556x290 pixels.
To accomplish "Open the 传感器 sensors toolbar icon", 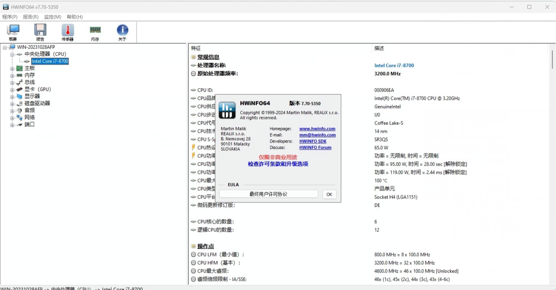I will pyautogui.click(x=68, y=33).
